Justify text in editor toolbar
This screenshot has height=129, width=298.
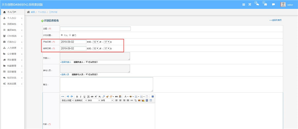tap(128, 100)
